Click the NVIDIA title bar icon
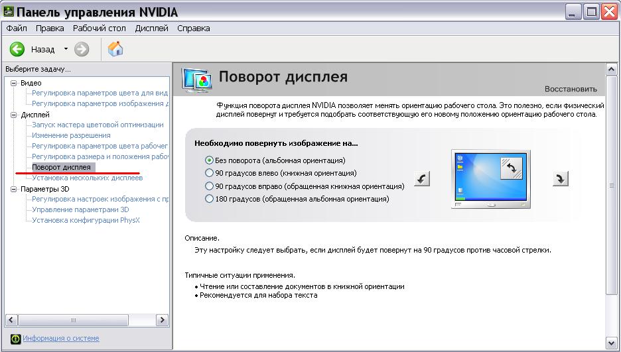This screenshot has height=352, width=621. [8, 11]
